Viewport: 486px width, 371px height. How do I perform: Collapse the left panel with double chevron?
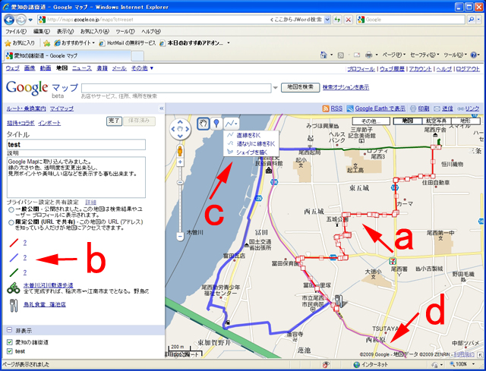click(x=162, y=108)
